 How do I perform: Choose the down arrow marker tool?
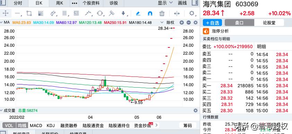point(123,14)
